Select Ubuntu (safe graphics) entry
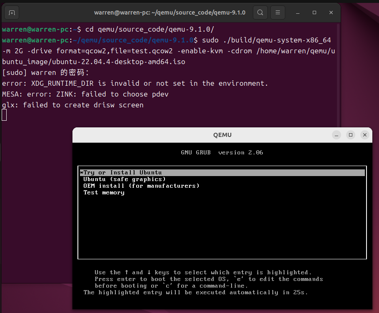Image resolution: width=379 pixels, height=313 pixels. pos(125,179)
